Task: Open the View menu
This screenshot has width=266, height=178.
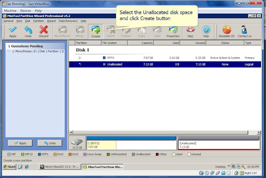Action: [x=19, y=21]
